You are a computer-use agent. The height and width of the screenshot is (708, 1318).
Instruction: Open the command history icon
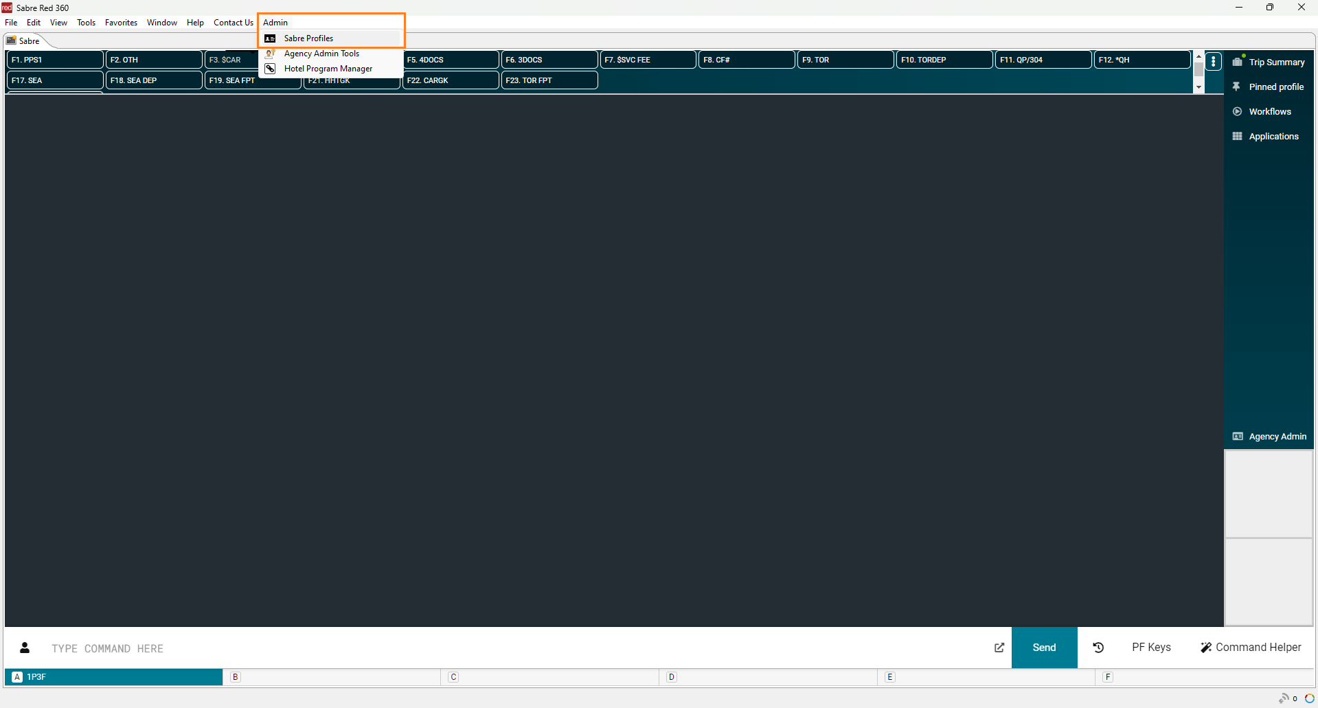coord(1098,648)
